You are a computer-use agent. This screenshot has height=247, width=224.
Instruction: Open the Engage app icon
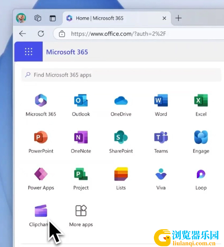(201, 137)
